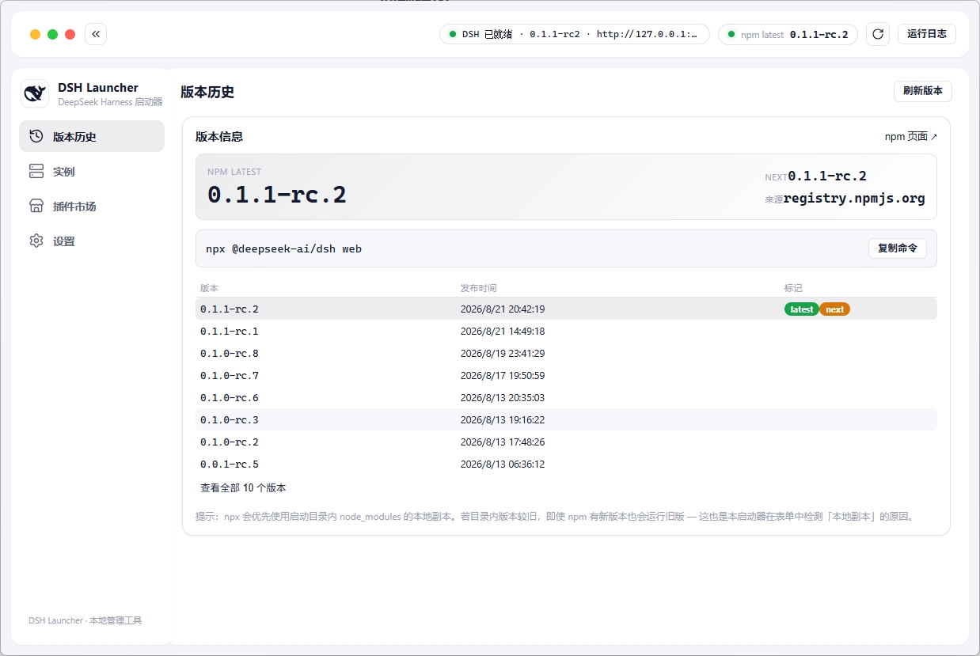Click the 刷新版本 button

pos(923,91)
